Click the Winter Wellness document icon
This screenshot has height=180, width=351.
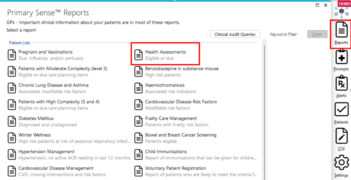[12, 138]
